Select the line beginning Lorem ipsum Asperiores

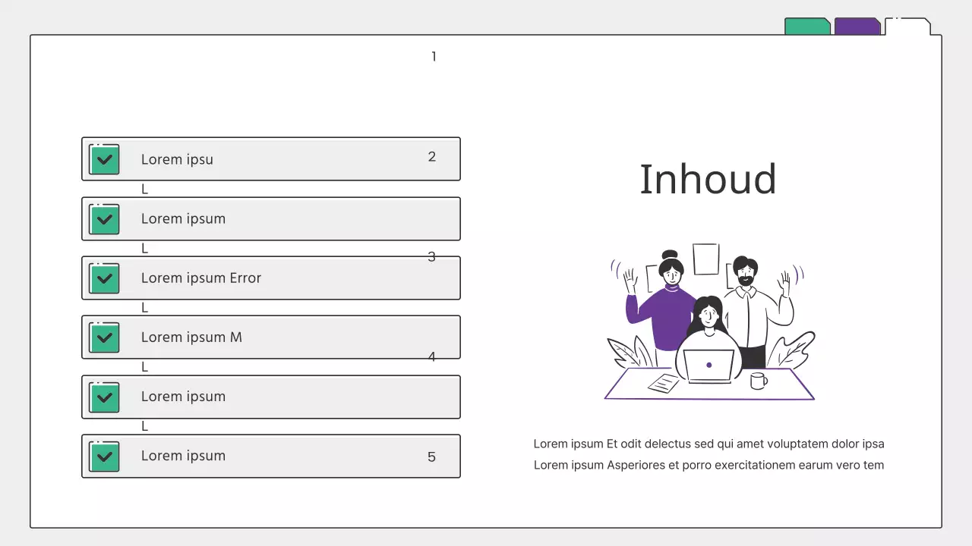708,465
